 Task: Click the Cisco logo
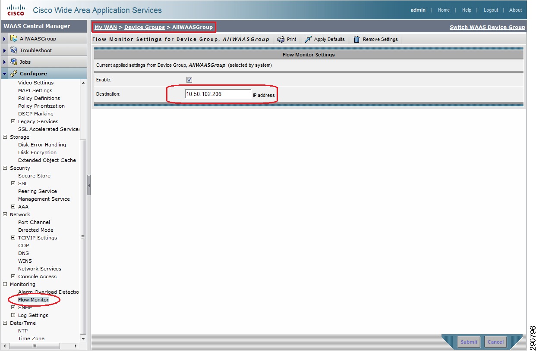pyautogui.click(x=16, y=9)
